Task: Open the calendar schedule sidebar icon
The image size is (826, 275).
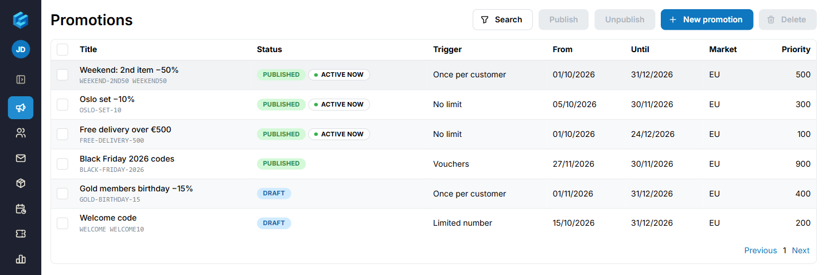Action: pos(21,209)
